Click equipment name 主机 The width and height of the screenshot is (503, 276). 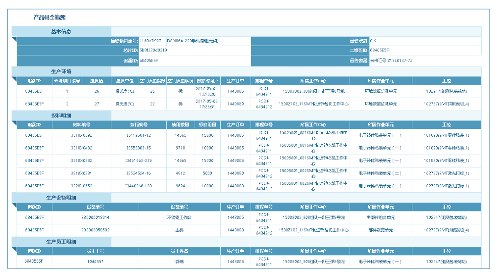click(x=179, y=230)
